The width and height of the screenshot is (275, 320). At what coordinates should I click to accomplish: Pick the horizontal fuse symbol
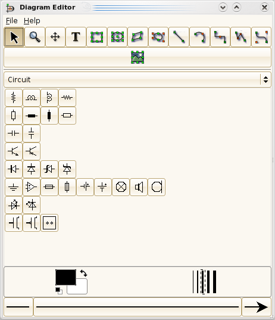[49, 187]
